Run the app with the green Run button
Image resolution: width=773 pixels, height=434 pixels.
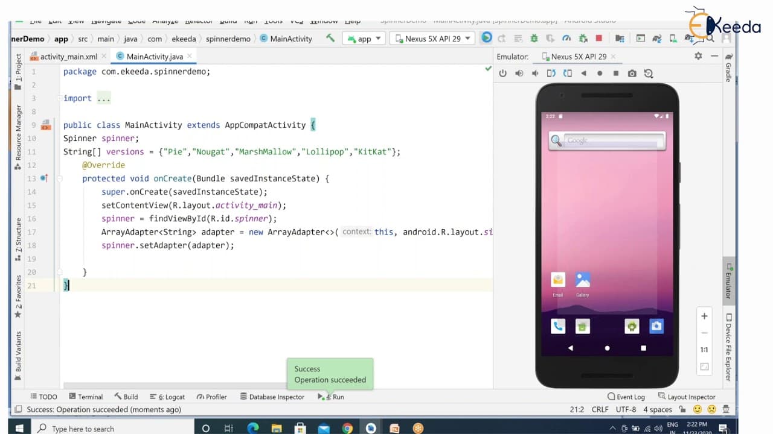(x=486, y=38)
